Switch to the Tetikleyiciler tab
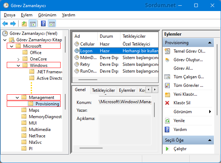The image size is (221, 163). point(103,90)
